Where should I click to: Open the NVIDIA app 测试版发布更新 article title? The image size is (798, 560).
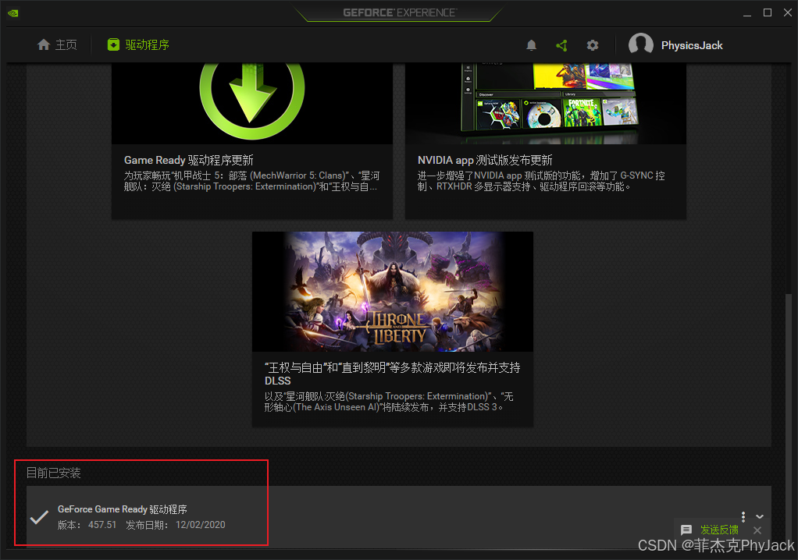coord(485,160)
